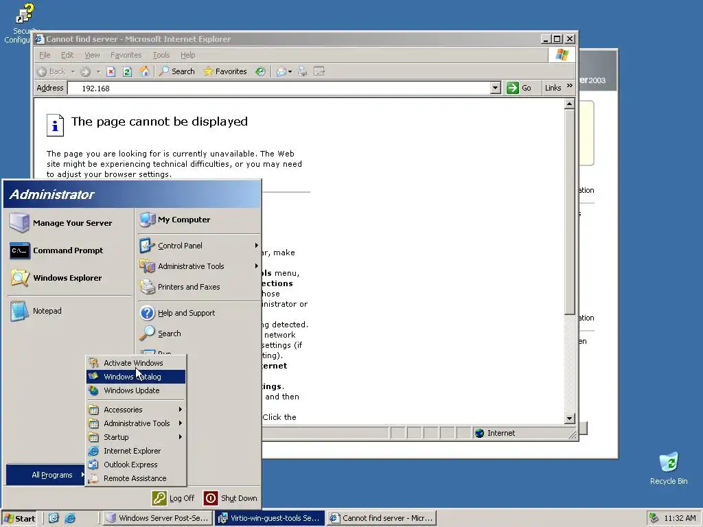This screenshot has height=527, width=703.
Task: Open the Help menu
Action: [x=188, y=55]
